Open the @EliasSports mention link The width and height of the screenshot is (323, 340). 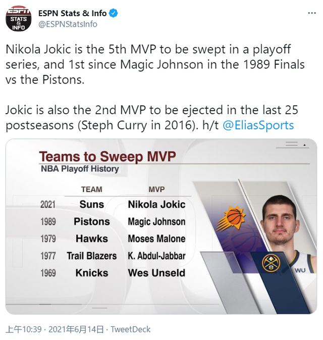(258, 125)
